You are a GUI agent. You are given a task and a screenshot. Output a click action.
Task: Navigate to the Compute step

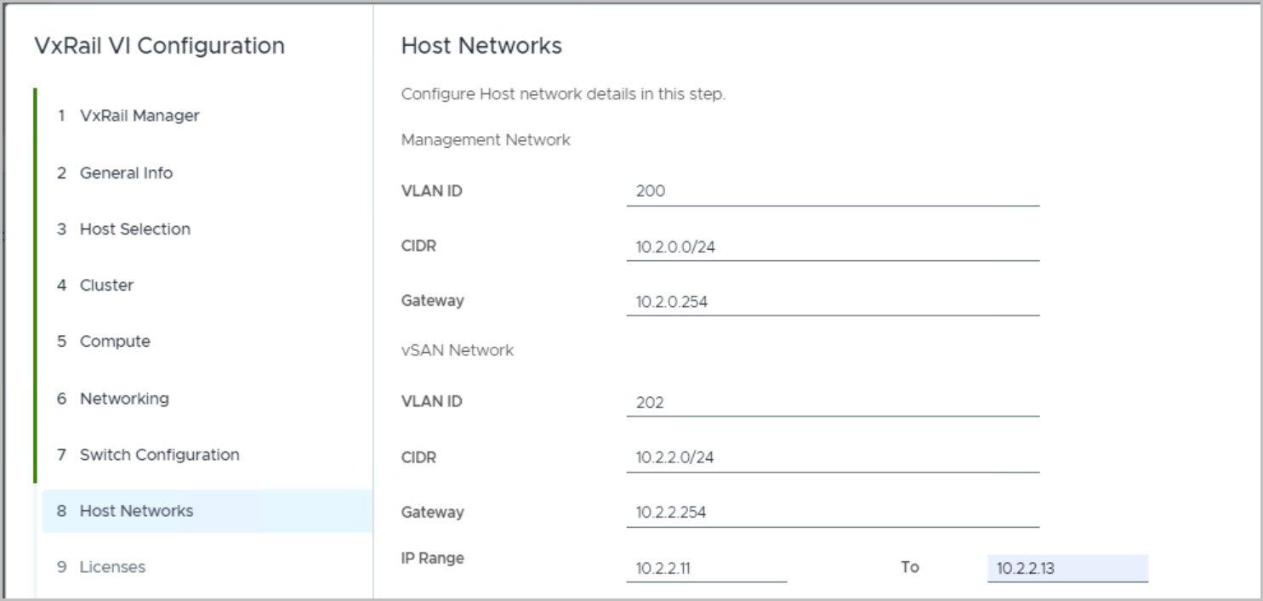point(115,341)
